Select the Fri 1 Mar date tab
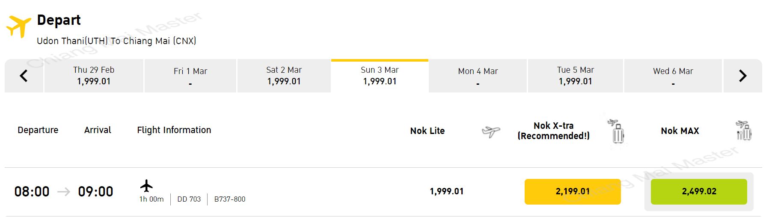769x217 pixels. [190, 76]
